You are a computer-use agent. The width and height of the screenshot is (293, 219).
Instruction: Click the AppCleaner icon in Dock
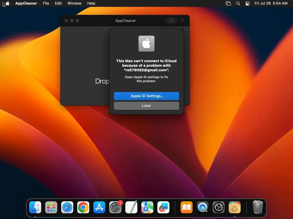(x=235, y=207)
